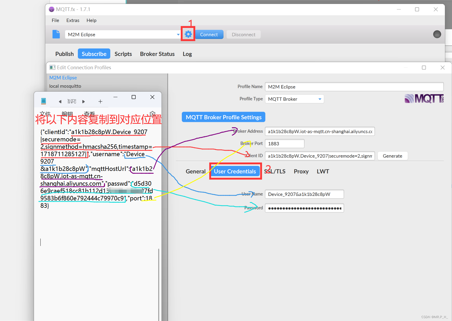Maximize the Notepad window
Image resolution: width=452 pixels, height=321 pixels.
pos(134,97)
